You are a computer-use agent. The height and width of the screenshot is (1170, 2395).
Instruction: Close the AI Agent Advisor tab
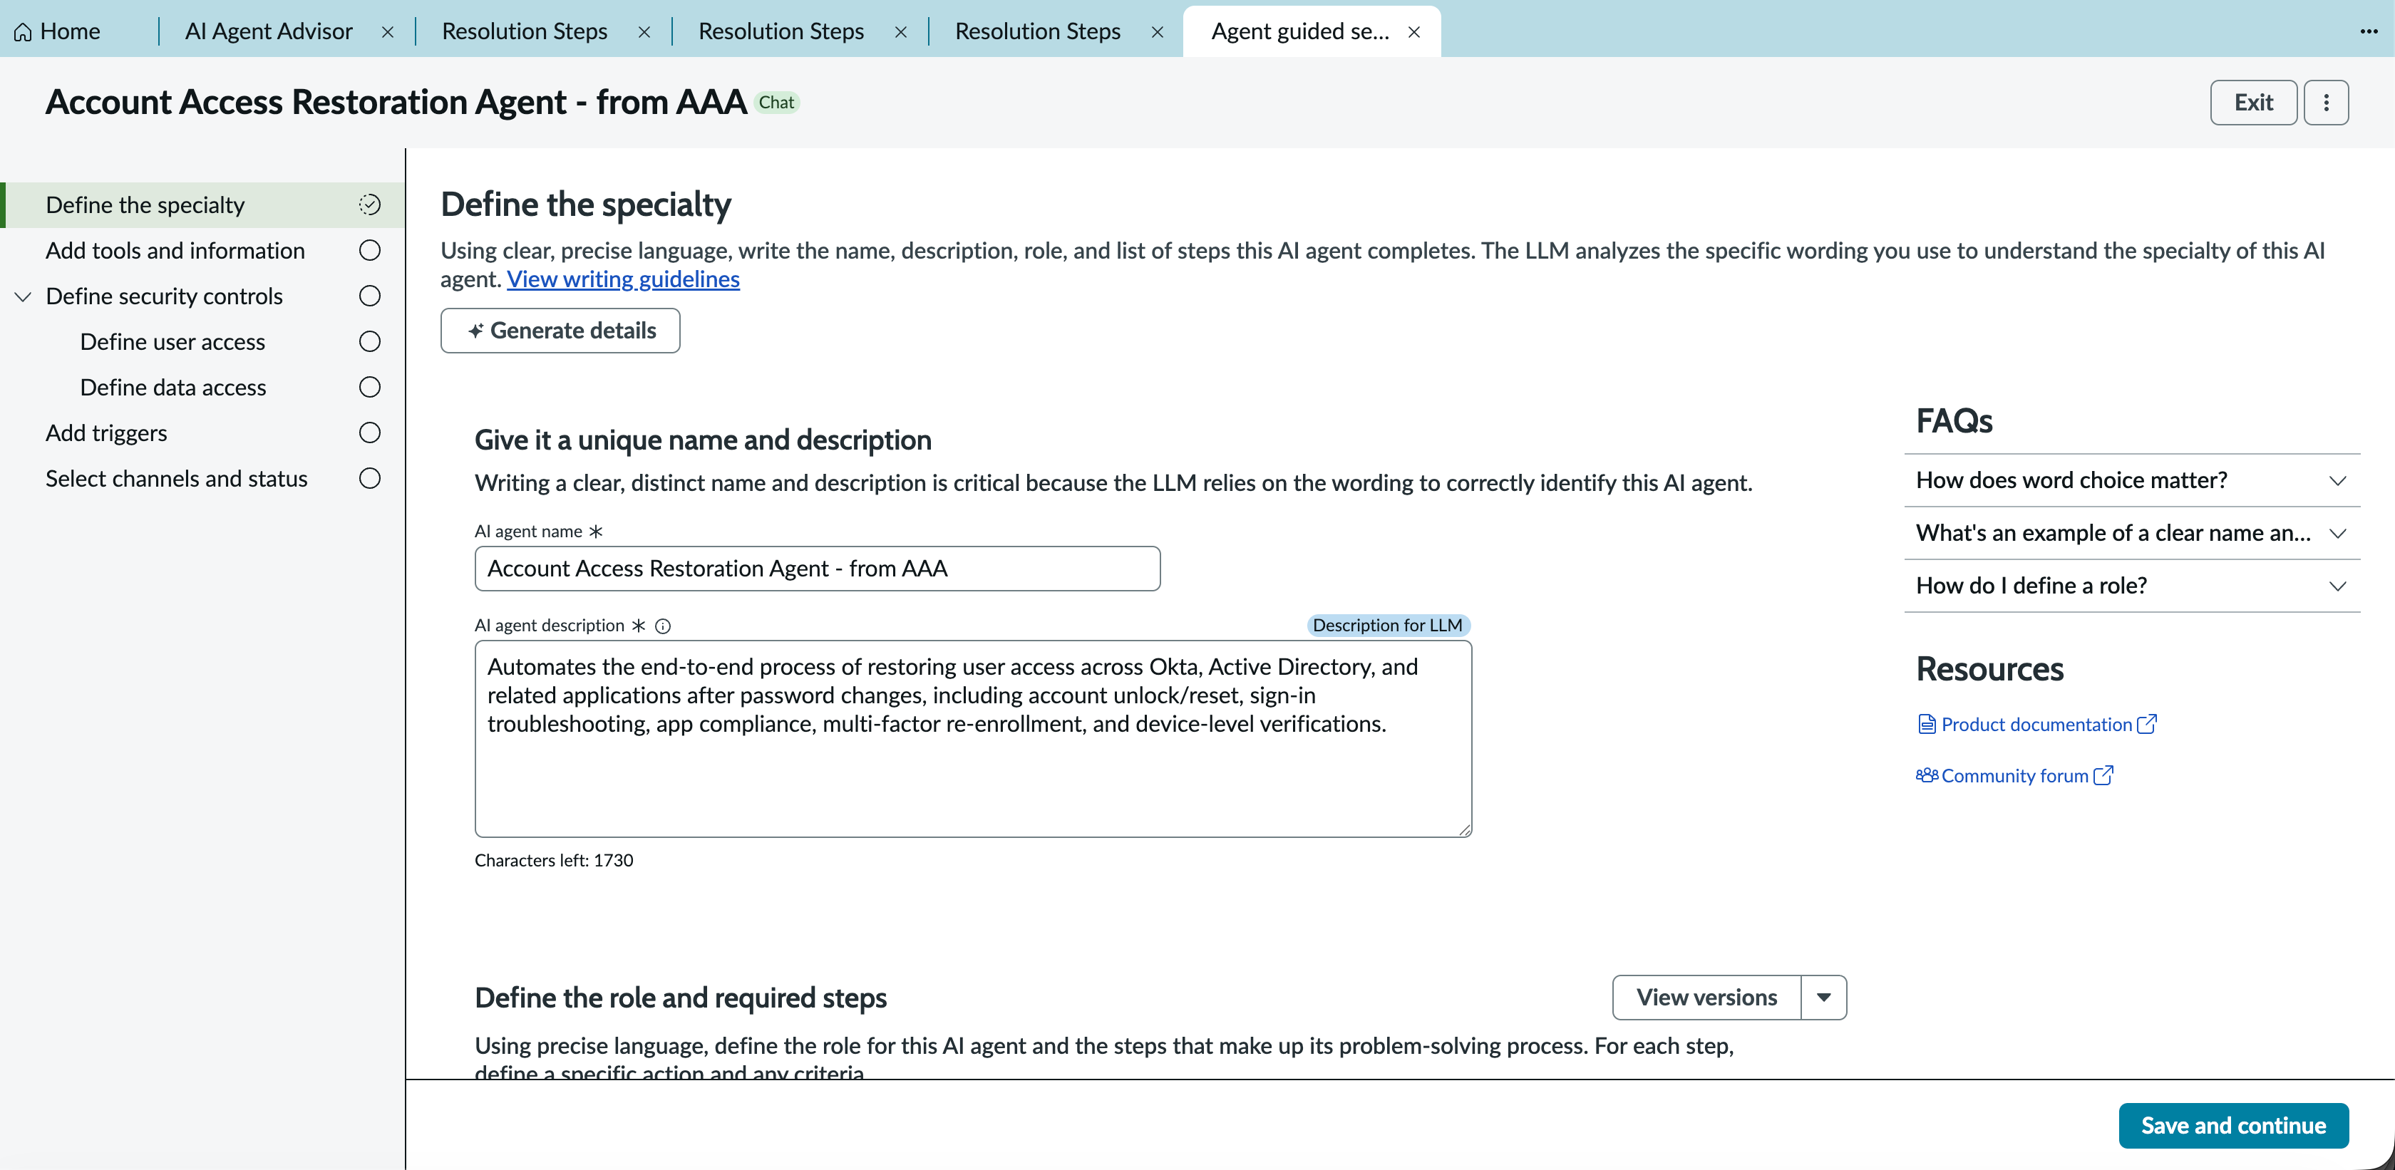(388, 31)
